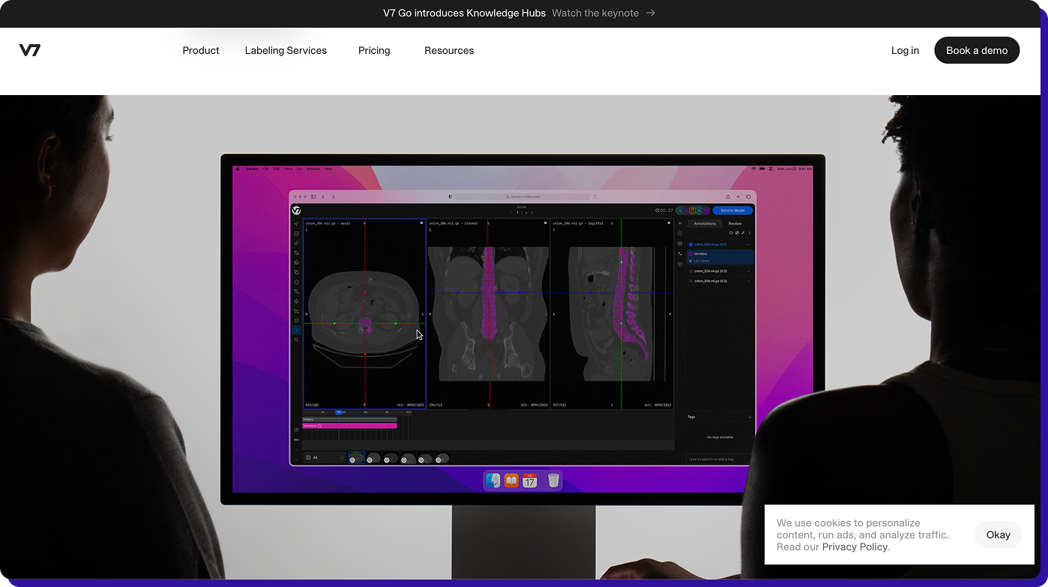Collapse the colon_206.nii.gz (0.1) group

tap(748, 245)
